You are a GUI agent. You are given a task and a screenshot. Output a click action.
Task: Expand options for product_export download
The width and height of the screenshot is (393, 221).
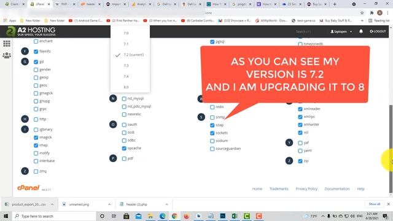click(52, 204)
